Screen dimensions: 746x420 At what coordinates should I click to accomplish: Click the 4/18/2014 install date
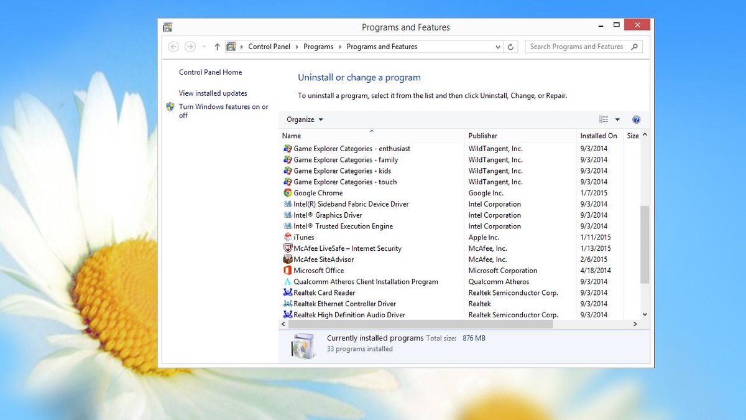click(596, 271)
